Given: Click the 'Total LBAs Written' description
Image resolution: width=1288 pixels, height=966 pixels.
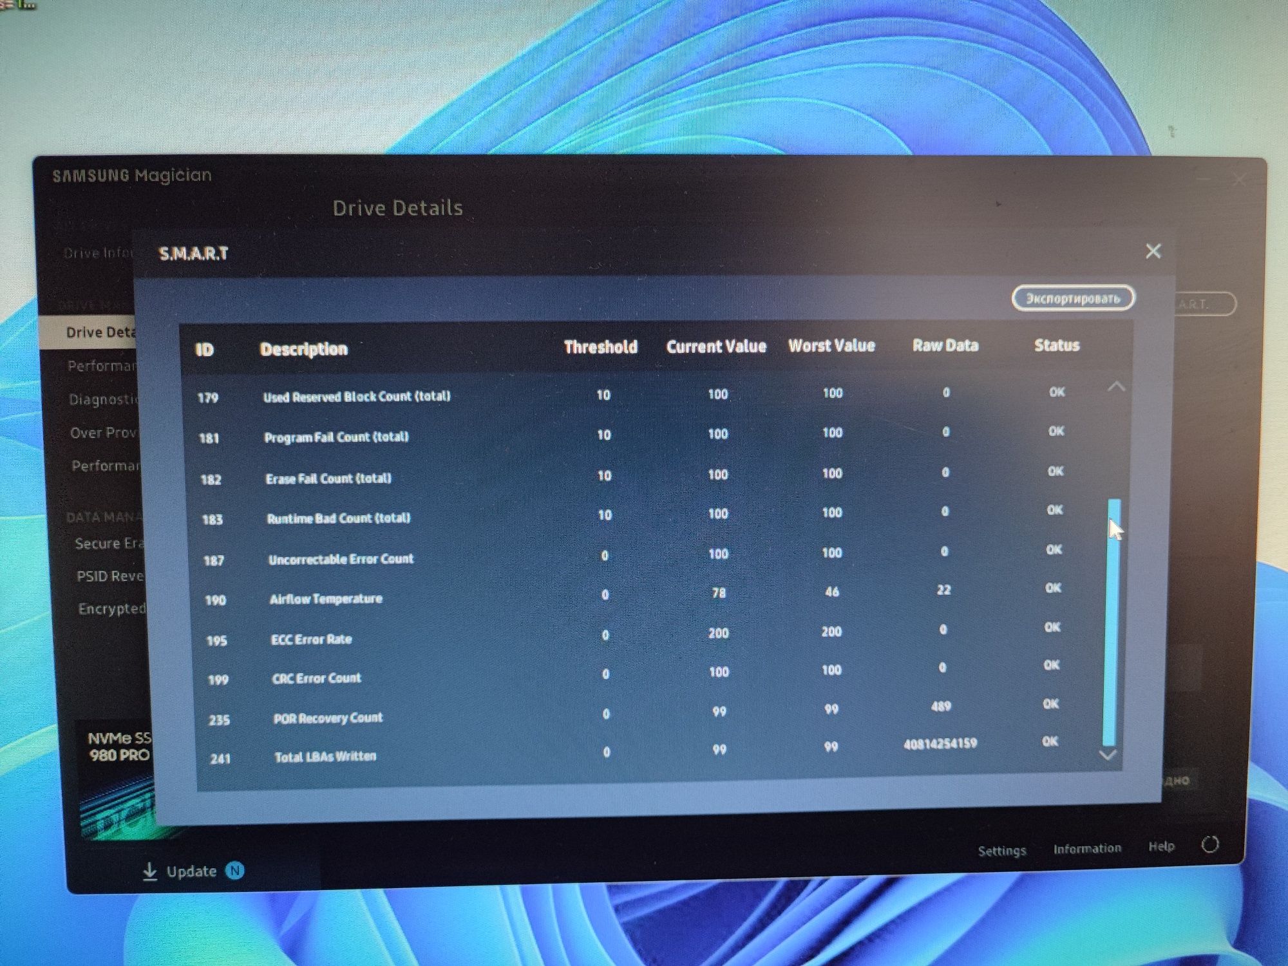Looking at the screenshot, I should click(325, 757).
